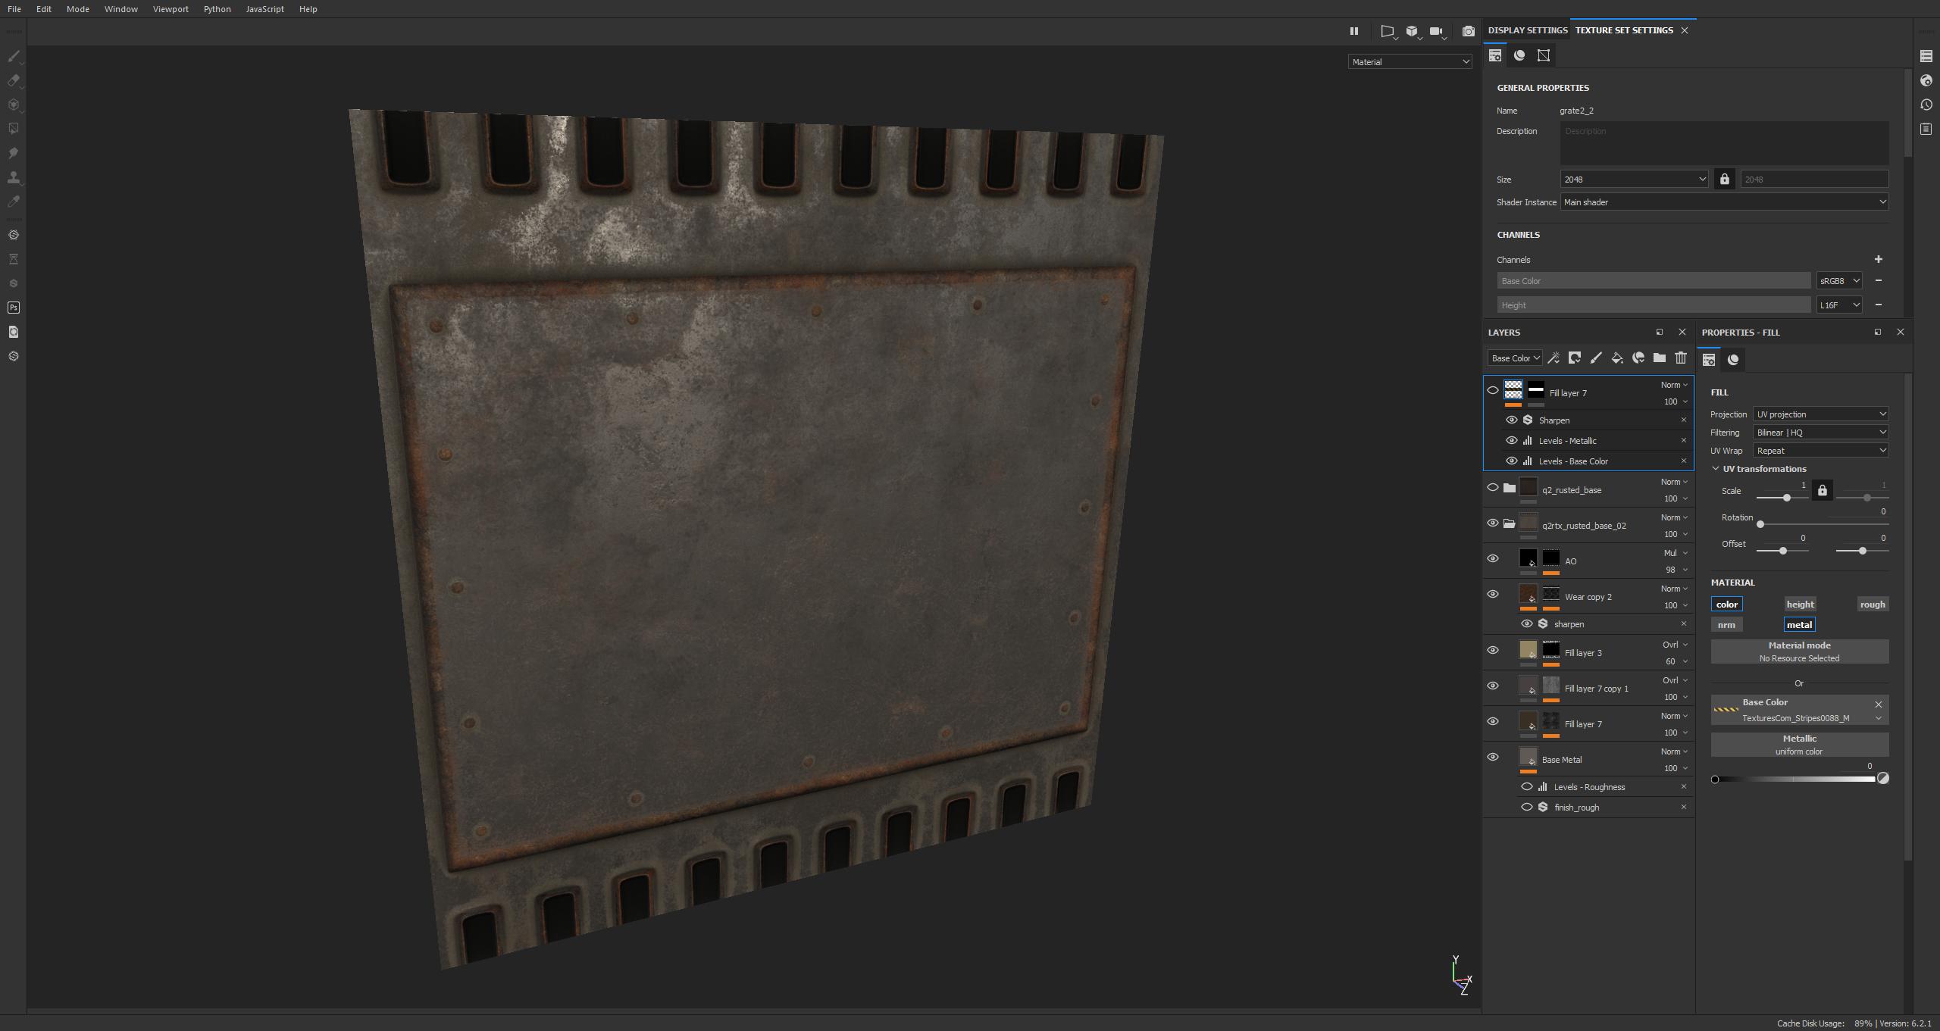Viewport: 1940px width, 1031px height.
Task: Toggle visibility of Levels - Base Color effect
Action: 1512,461
